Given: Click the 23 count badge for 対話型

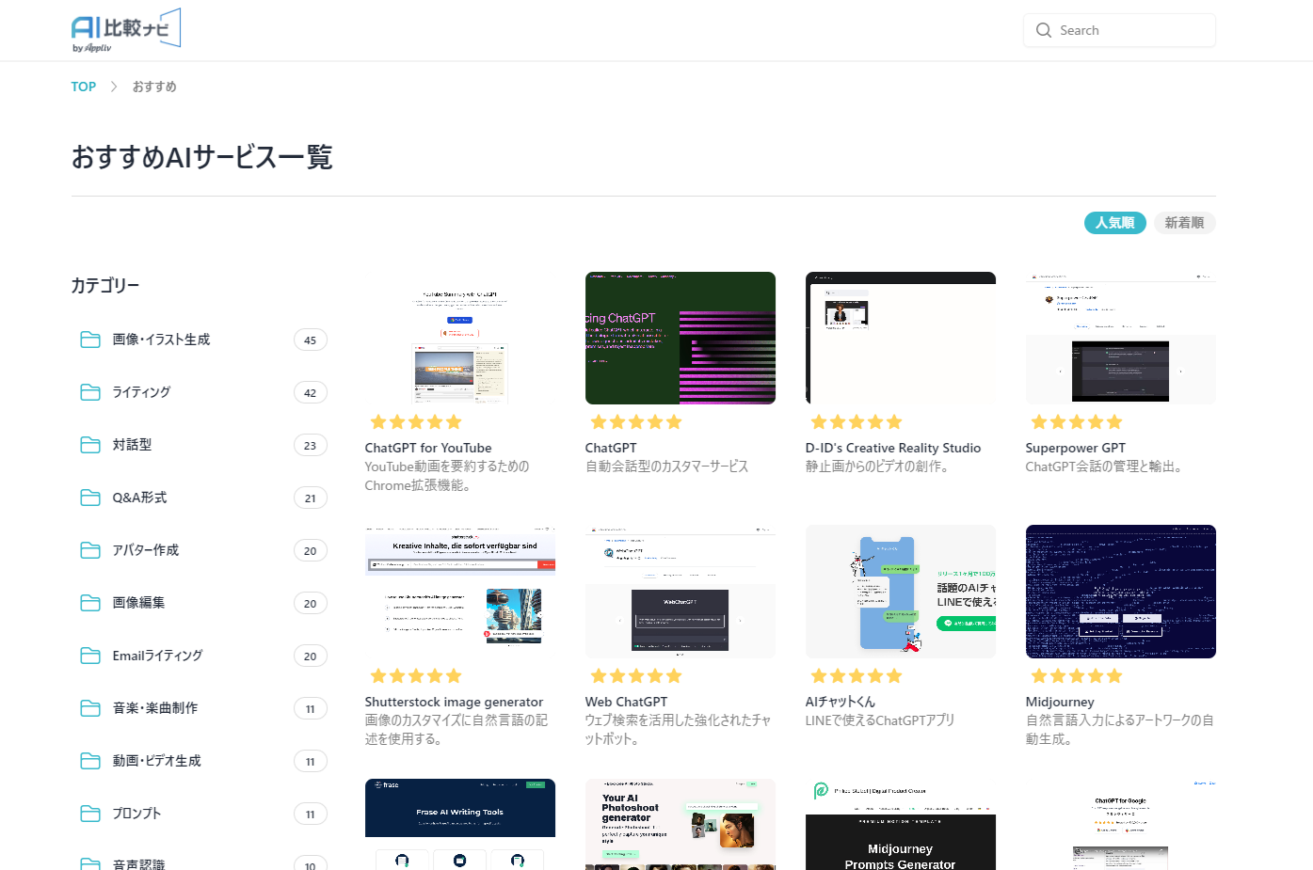Looking at the screenshot, I should [x=311, y=446].
